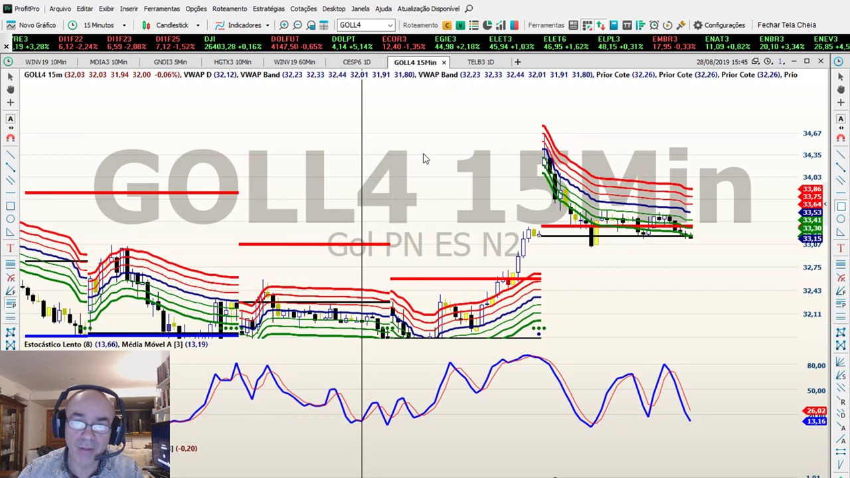Open the replay playback tool icon
850x478 pixels.
point(667,25)
